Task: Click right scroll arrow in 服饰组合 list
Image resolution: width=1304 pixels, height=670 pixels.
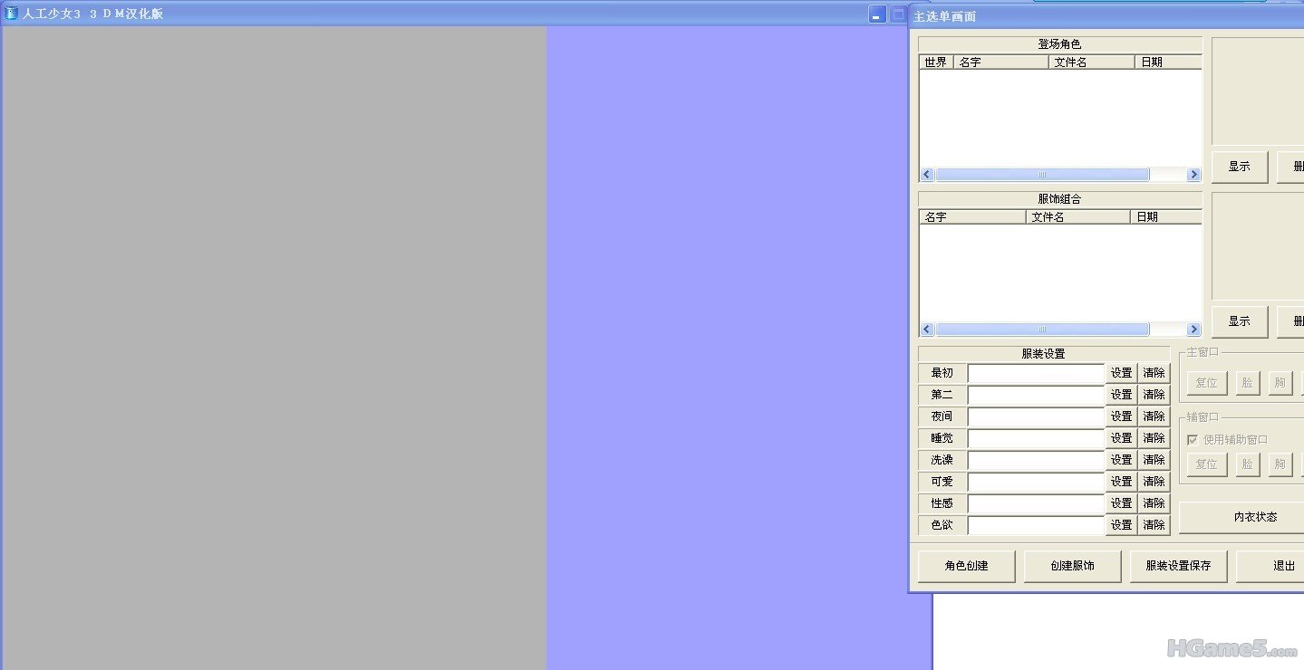Action: [1193, 330]
